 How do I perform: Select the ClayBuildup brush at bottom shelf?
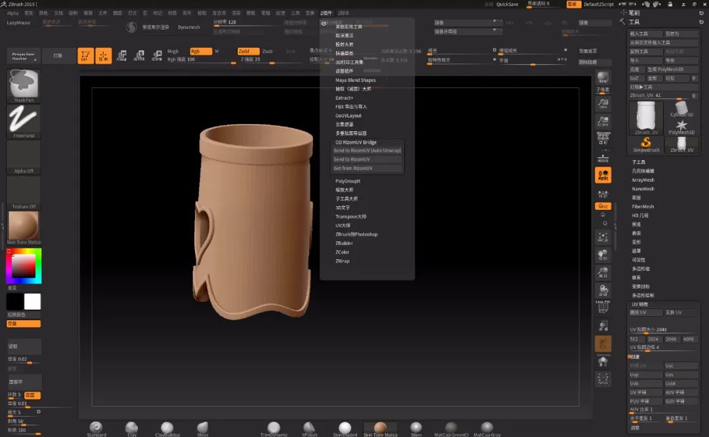167,428
